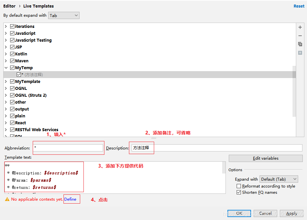Expand the Kotlin group
This screenshot has height=220, width=307.
6,54
